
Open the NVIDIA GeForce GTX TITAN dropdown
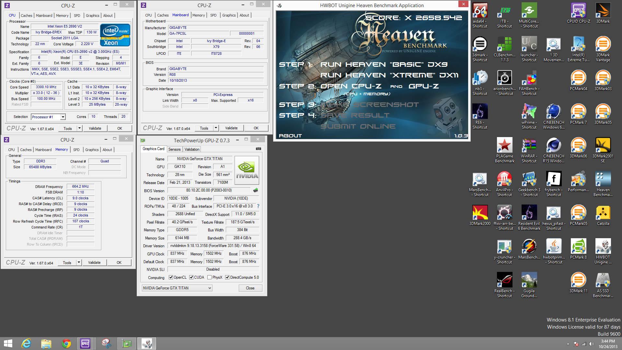click(177, 288)
